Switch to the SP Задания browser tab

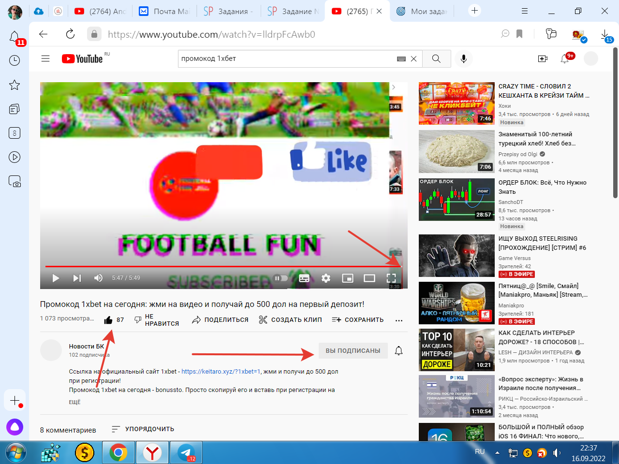(x=229, y=11)
